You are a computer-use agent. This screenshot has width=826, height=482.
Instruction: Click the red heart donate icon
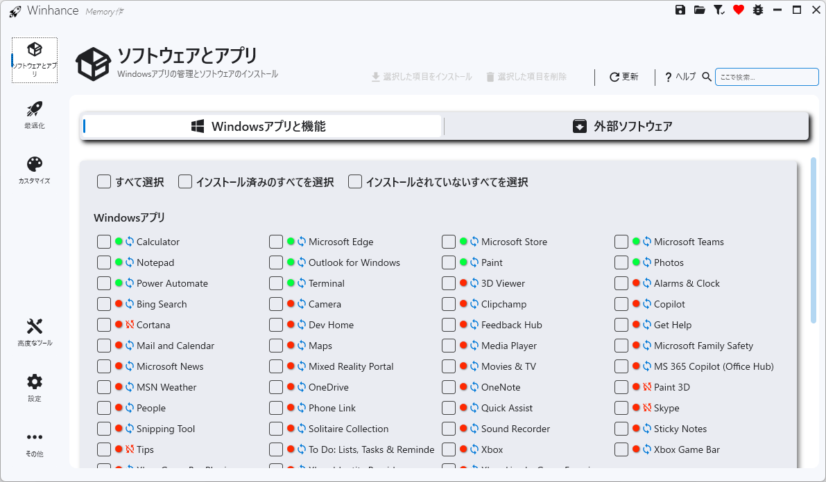coord(739,10)
